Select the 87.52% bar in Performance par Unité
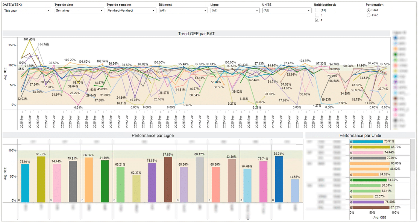Image resolution: width=420 pixels, height=223 pixels. [x=369, y=208]
